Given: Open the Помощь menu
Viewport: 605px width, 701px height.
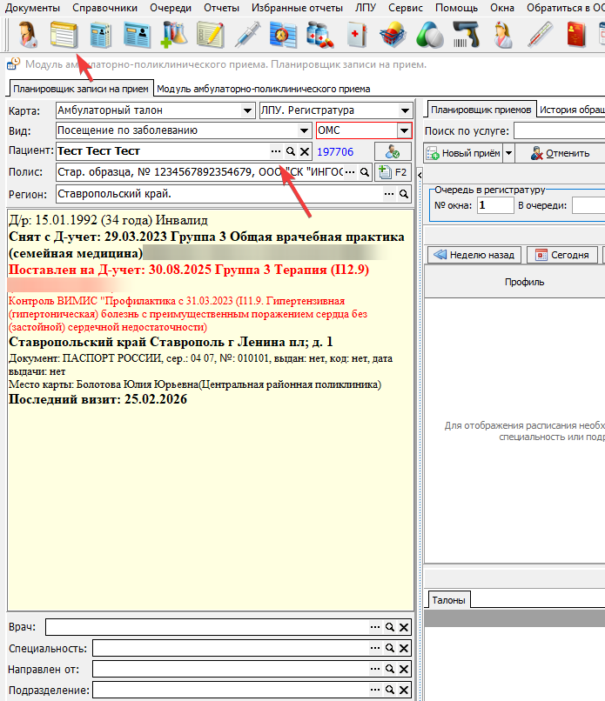Looking at the screenshot, I should pyautogui.click(x=456, y=8).
